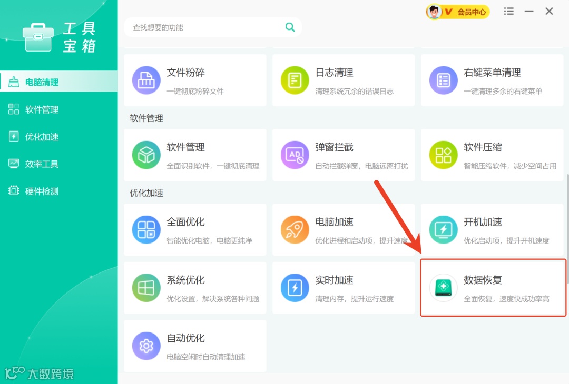Image resolution: width=569 pixels, height=384 pixels.
Task: Open the 数据恢复 disk icon
Action: point(444,288)
